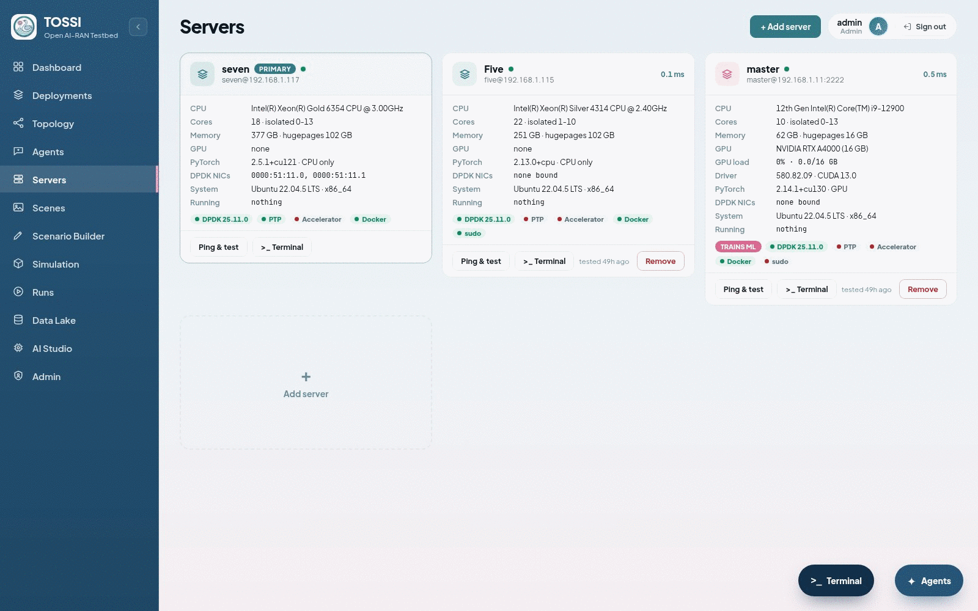The height and width of the screenshot is (611, 978).
Task: Collapse the sidebar with chevron button
Action: [x=138, y=27]
